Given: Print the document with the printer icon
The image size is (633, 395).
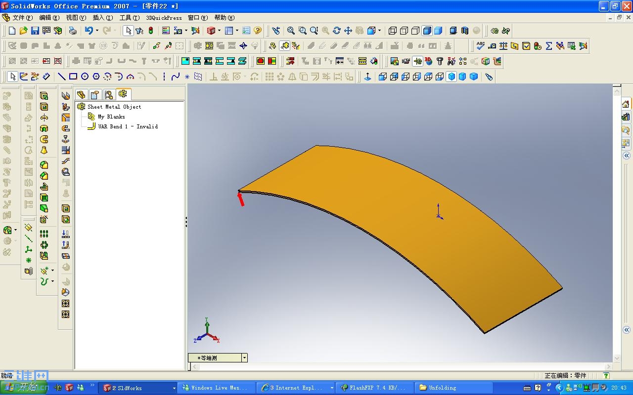Looking at the screenshot, I should pos(73,31).
